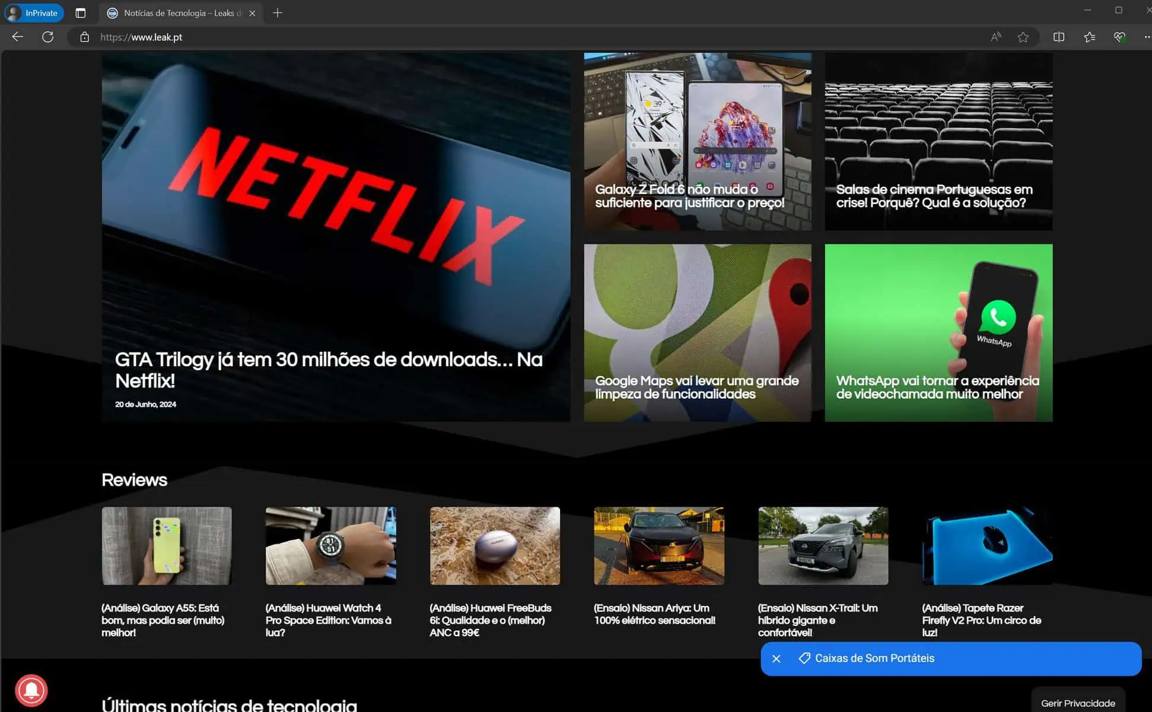The image size is (1152, 712).
Task: Click the Últimas notícias de tecnologia heading
Action: (230, 705)
